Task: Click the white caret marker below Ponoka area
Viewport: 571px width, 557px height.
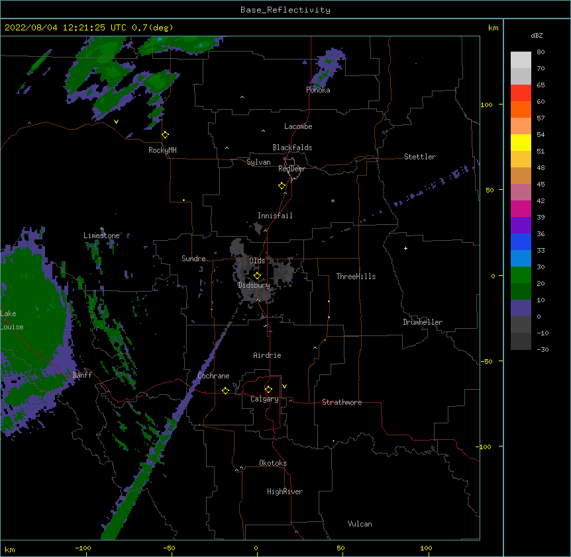Action: [242, 97]
